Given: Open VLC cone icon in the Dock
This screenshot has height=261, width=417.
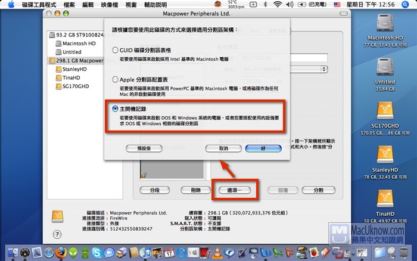Looking at the screenshot, I should 217,253.
